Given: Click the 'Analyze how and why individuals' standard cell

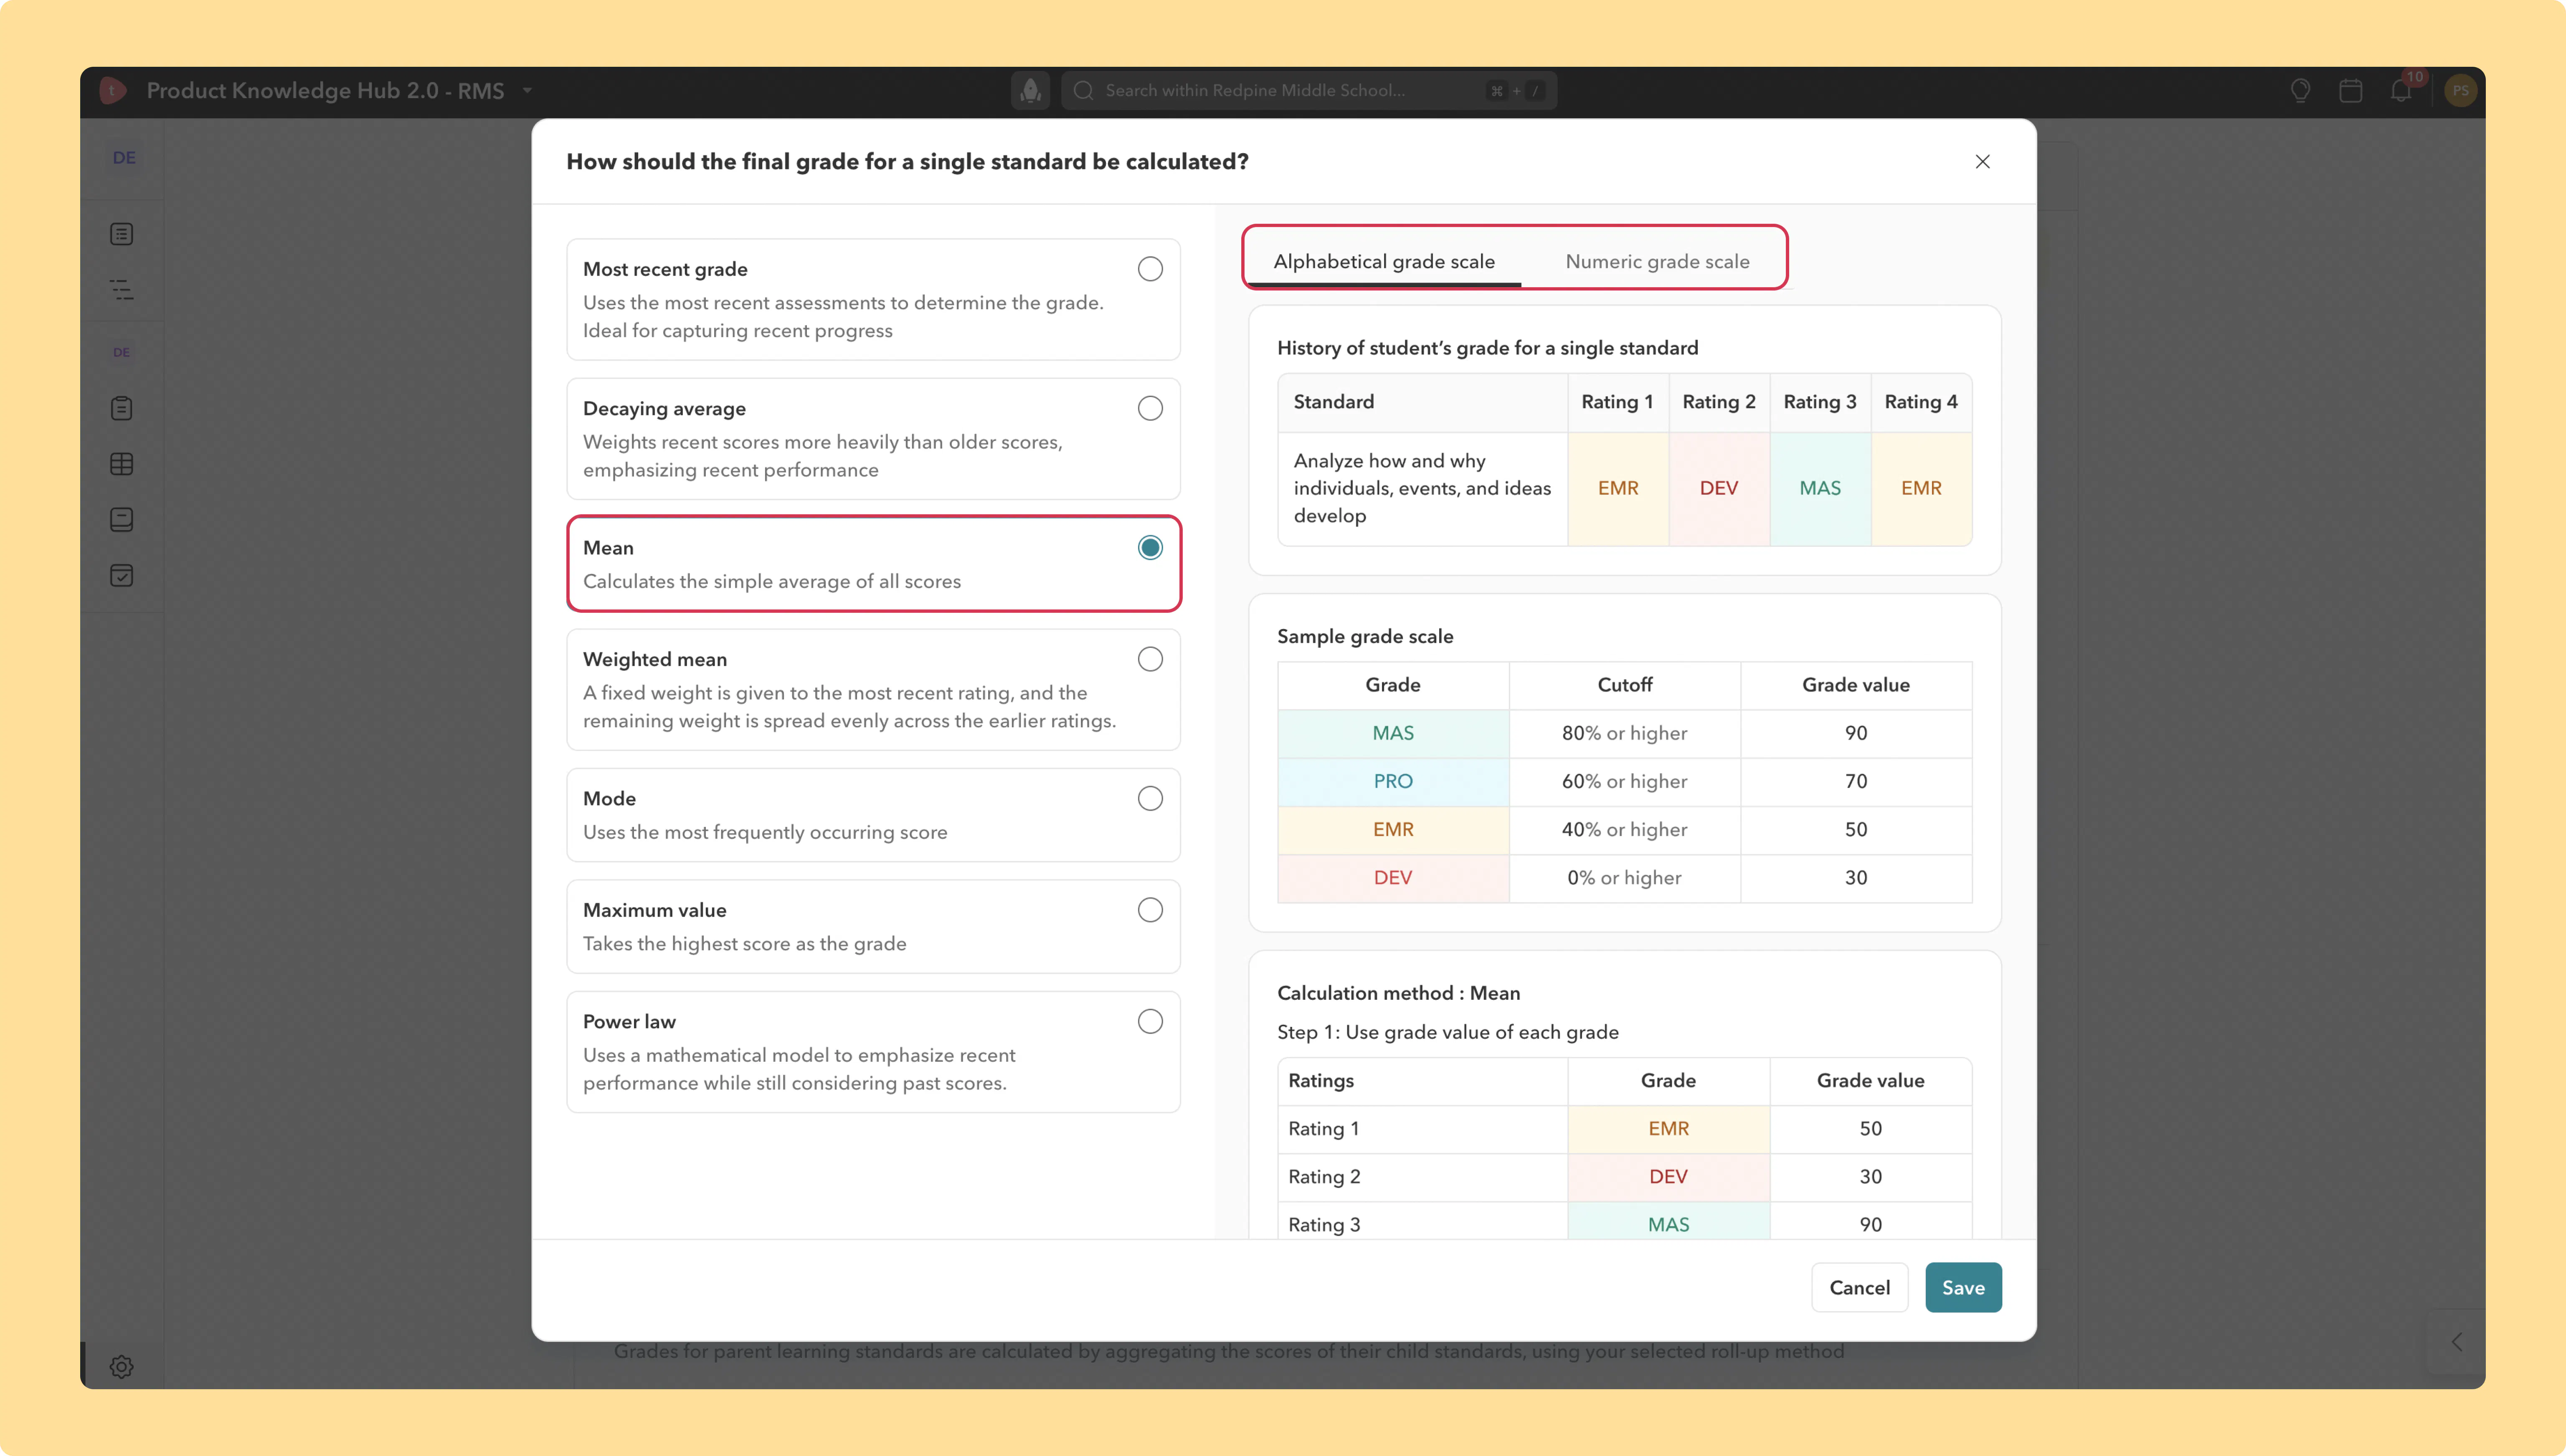Looking at the screenshot, I should point(1422,488).
